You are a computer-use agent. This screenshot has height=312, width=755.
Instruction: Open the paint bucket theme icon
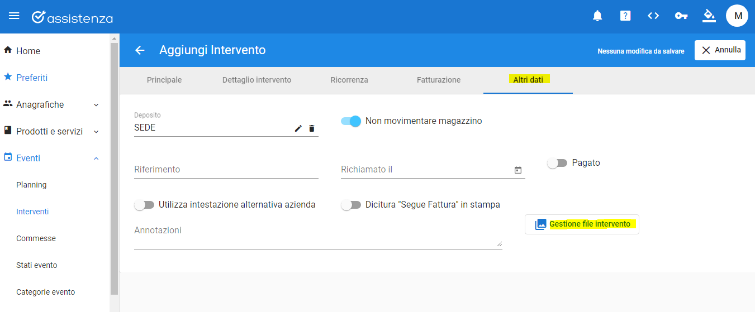tap(709, 16)
